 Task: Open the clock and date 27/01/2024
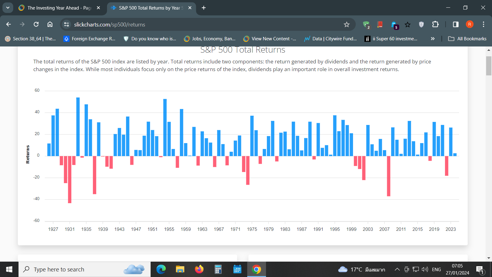(x=458, y=270)
